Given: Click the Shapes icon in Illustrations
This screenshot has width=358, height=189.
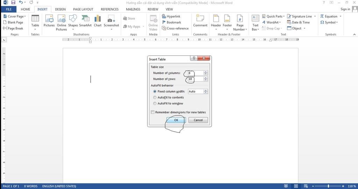Looking at the screenshot, I should (73, 21).
